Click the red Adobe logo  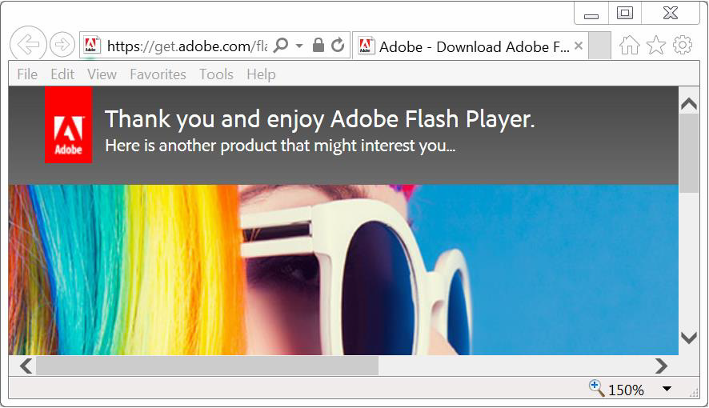point(68,125)
